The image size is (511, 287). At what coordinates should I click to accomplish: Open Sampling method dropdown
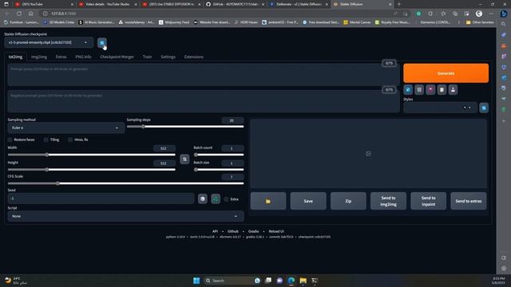65,128
